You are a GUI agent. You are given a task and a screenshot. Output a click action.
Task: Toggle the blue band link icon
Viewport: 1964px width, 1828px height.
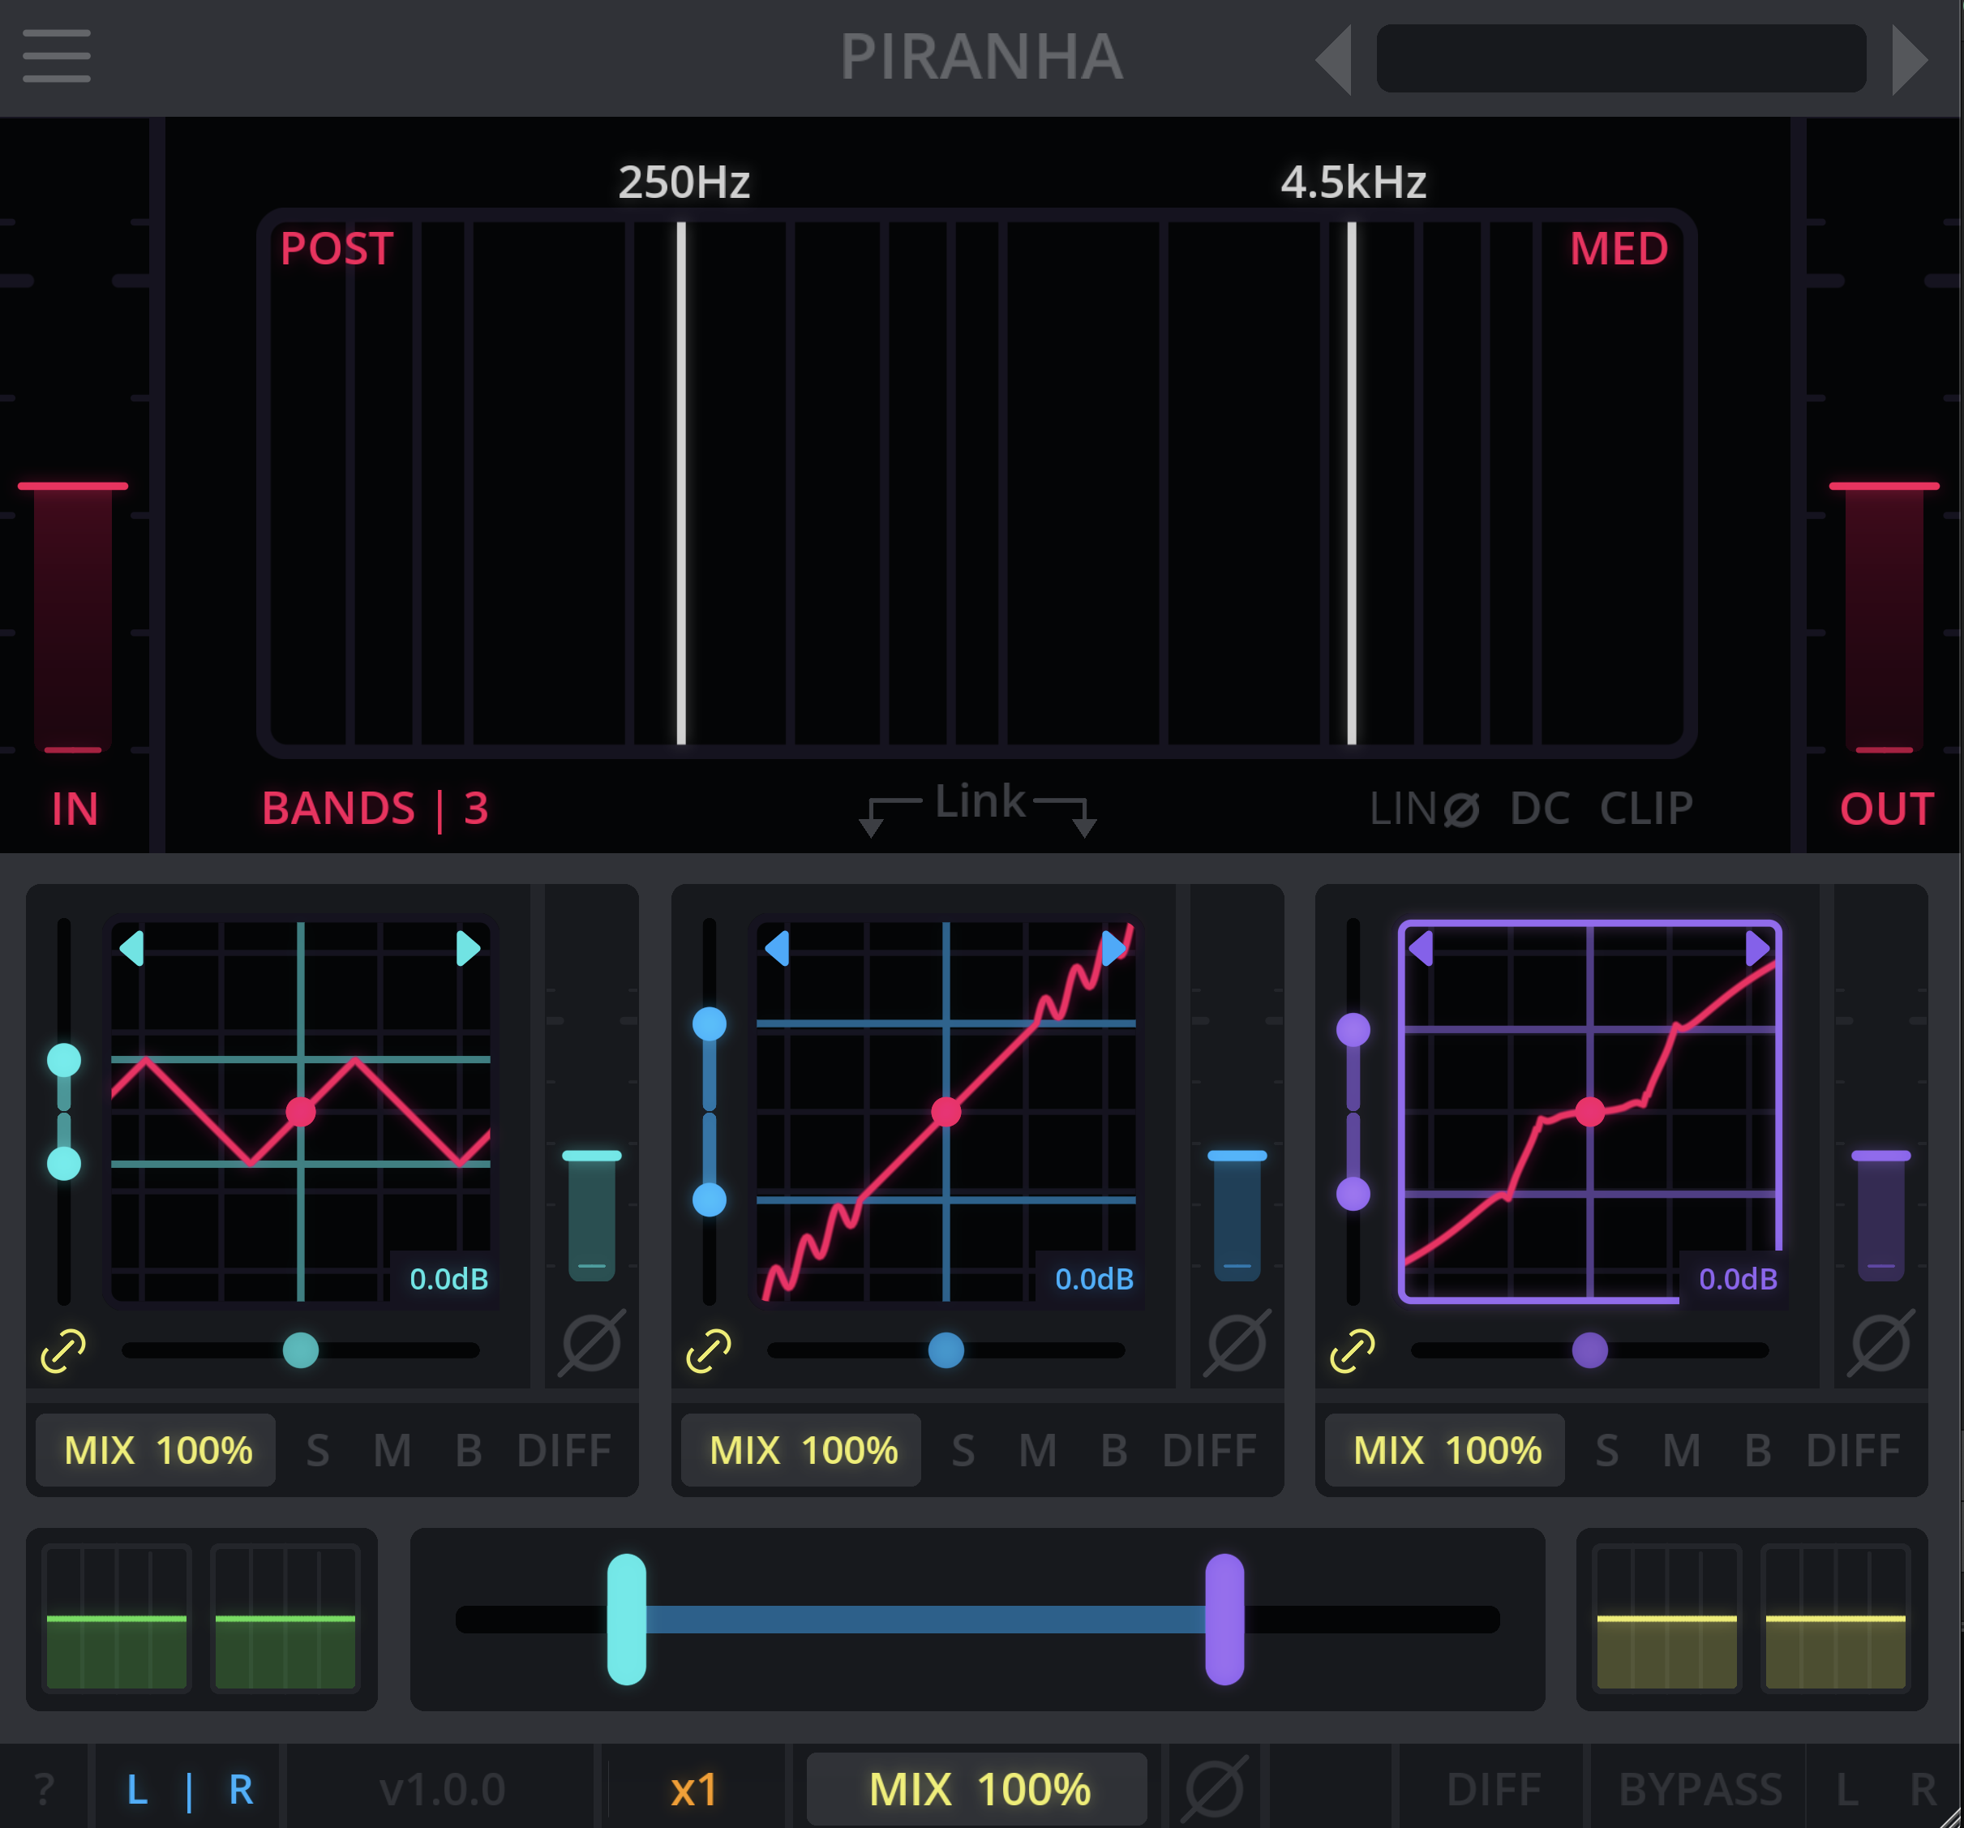(709, 1351)
